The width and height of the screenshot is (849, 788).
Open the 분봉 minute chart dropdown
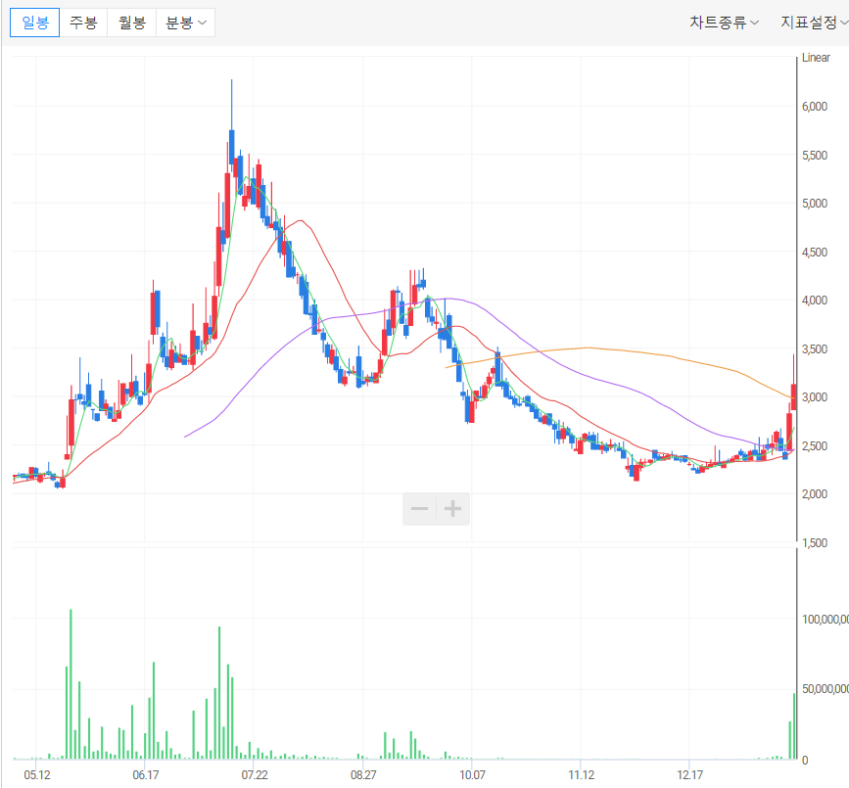coord(186,23)
